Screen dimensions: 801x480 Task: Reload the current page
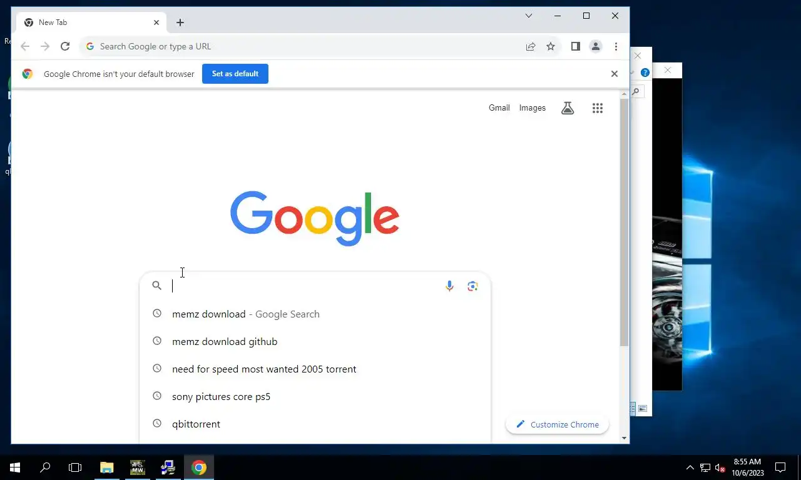pyautogui.click(x=65, y=46)
